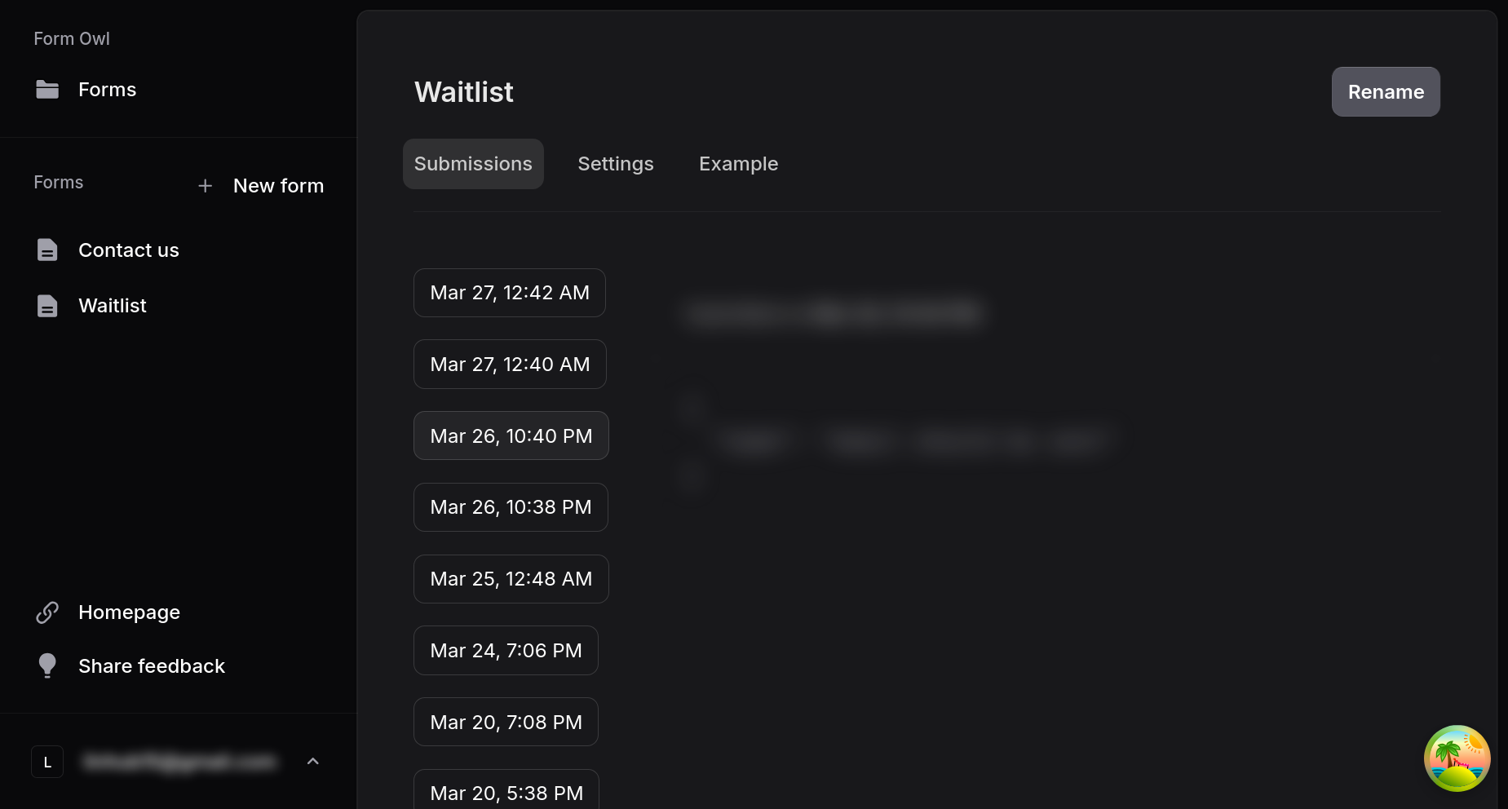Click the plus icon for New form
1508x809 pixels.
pyautogui.click(x=206, y=186)
